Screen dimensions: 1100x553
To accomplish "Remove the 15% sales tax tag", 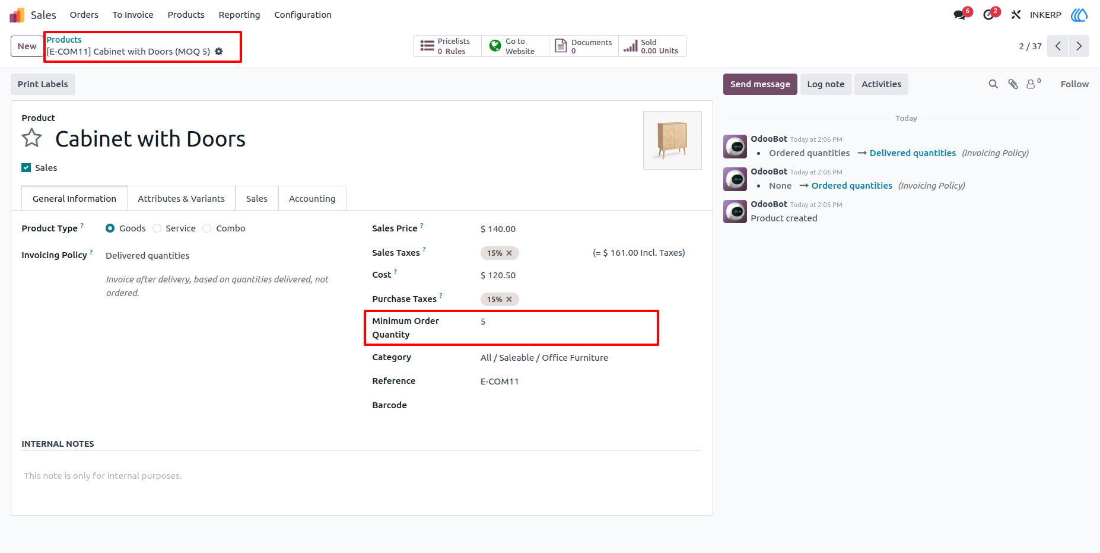I will 509,253.
